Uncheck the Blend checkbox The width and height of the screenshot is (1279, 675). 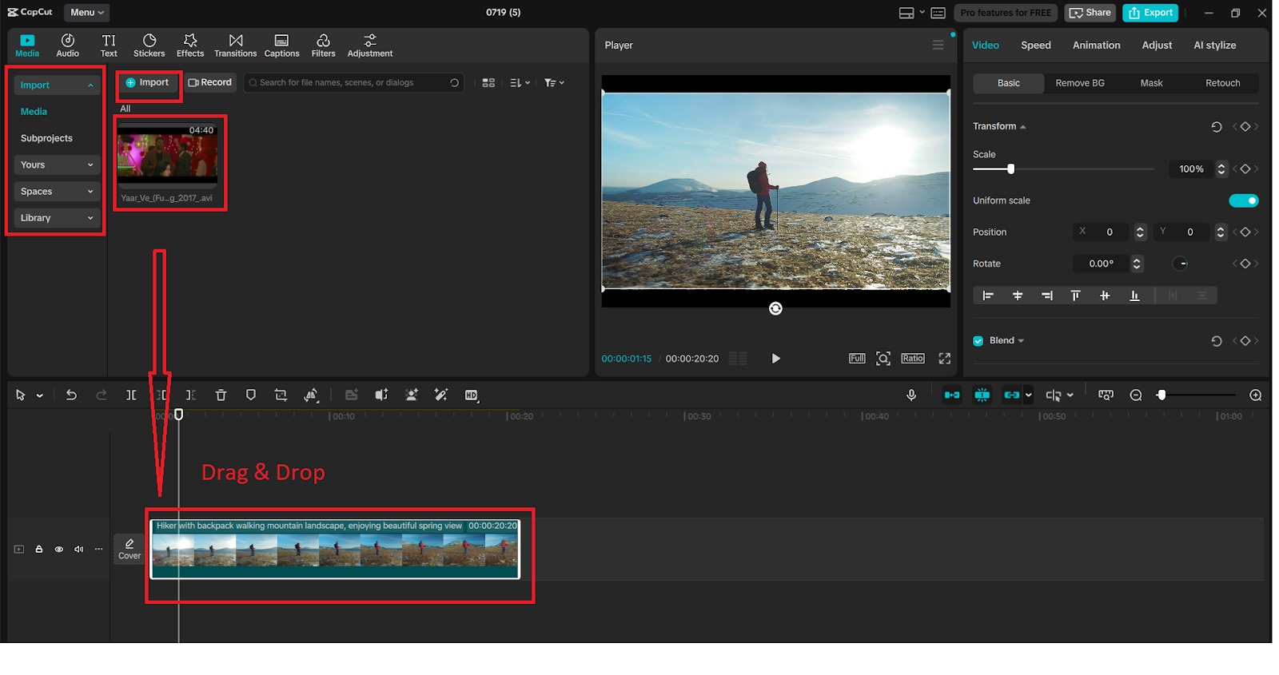[x=978, y=341]
